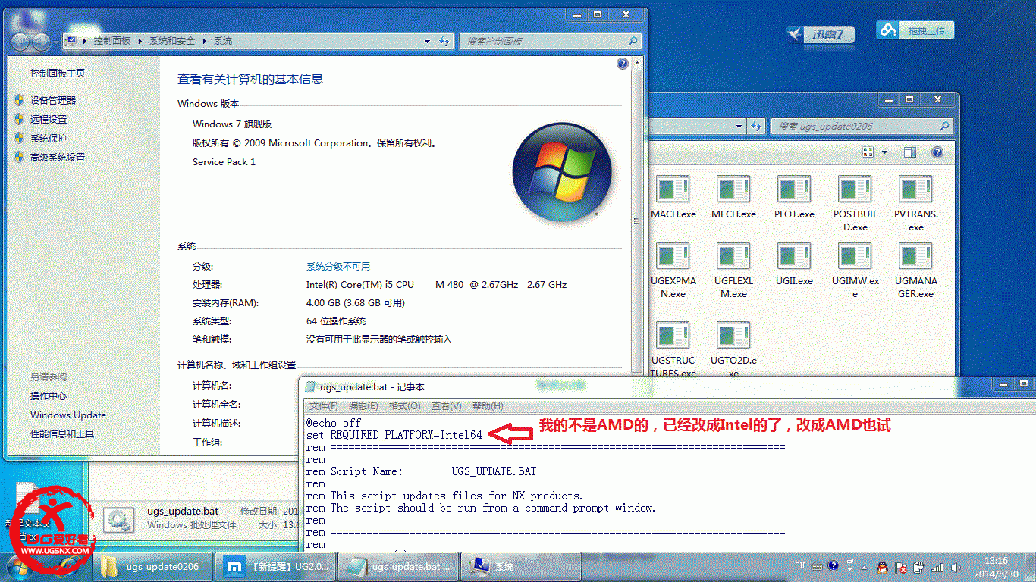1036x582 pixels.
Task: Open 文件(F) menu in Notepad
Action: 324,406
